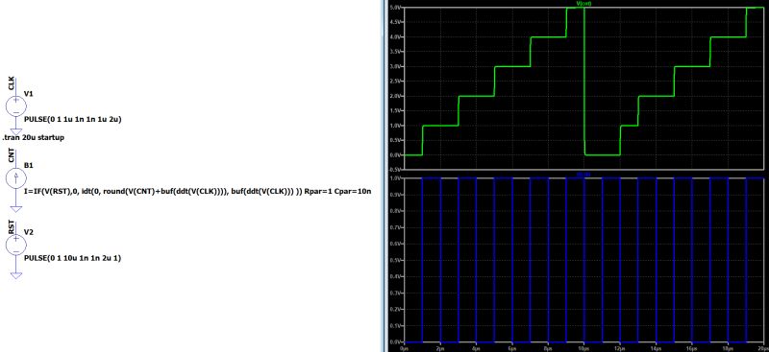Click the 8µs label on time axis
Screen dimensions: 769x352
click(548, 349)
